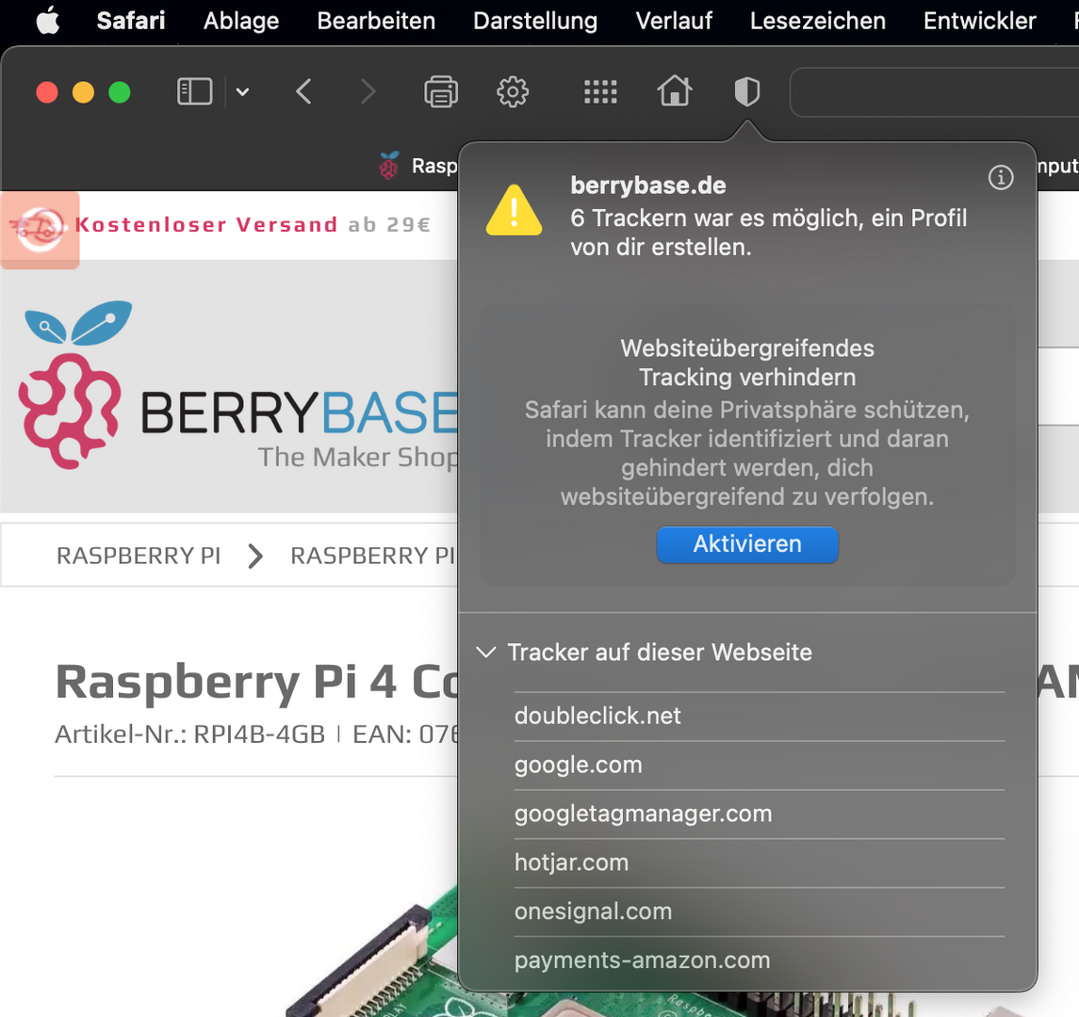Click the Raspberry favicon bookmark in favorites bar

click(x=389, y=166)
